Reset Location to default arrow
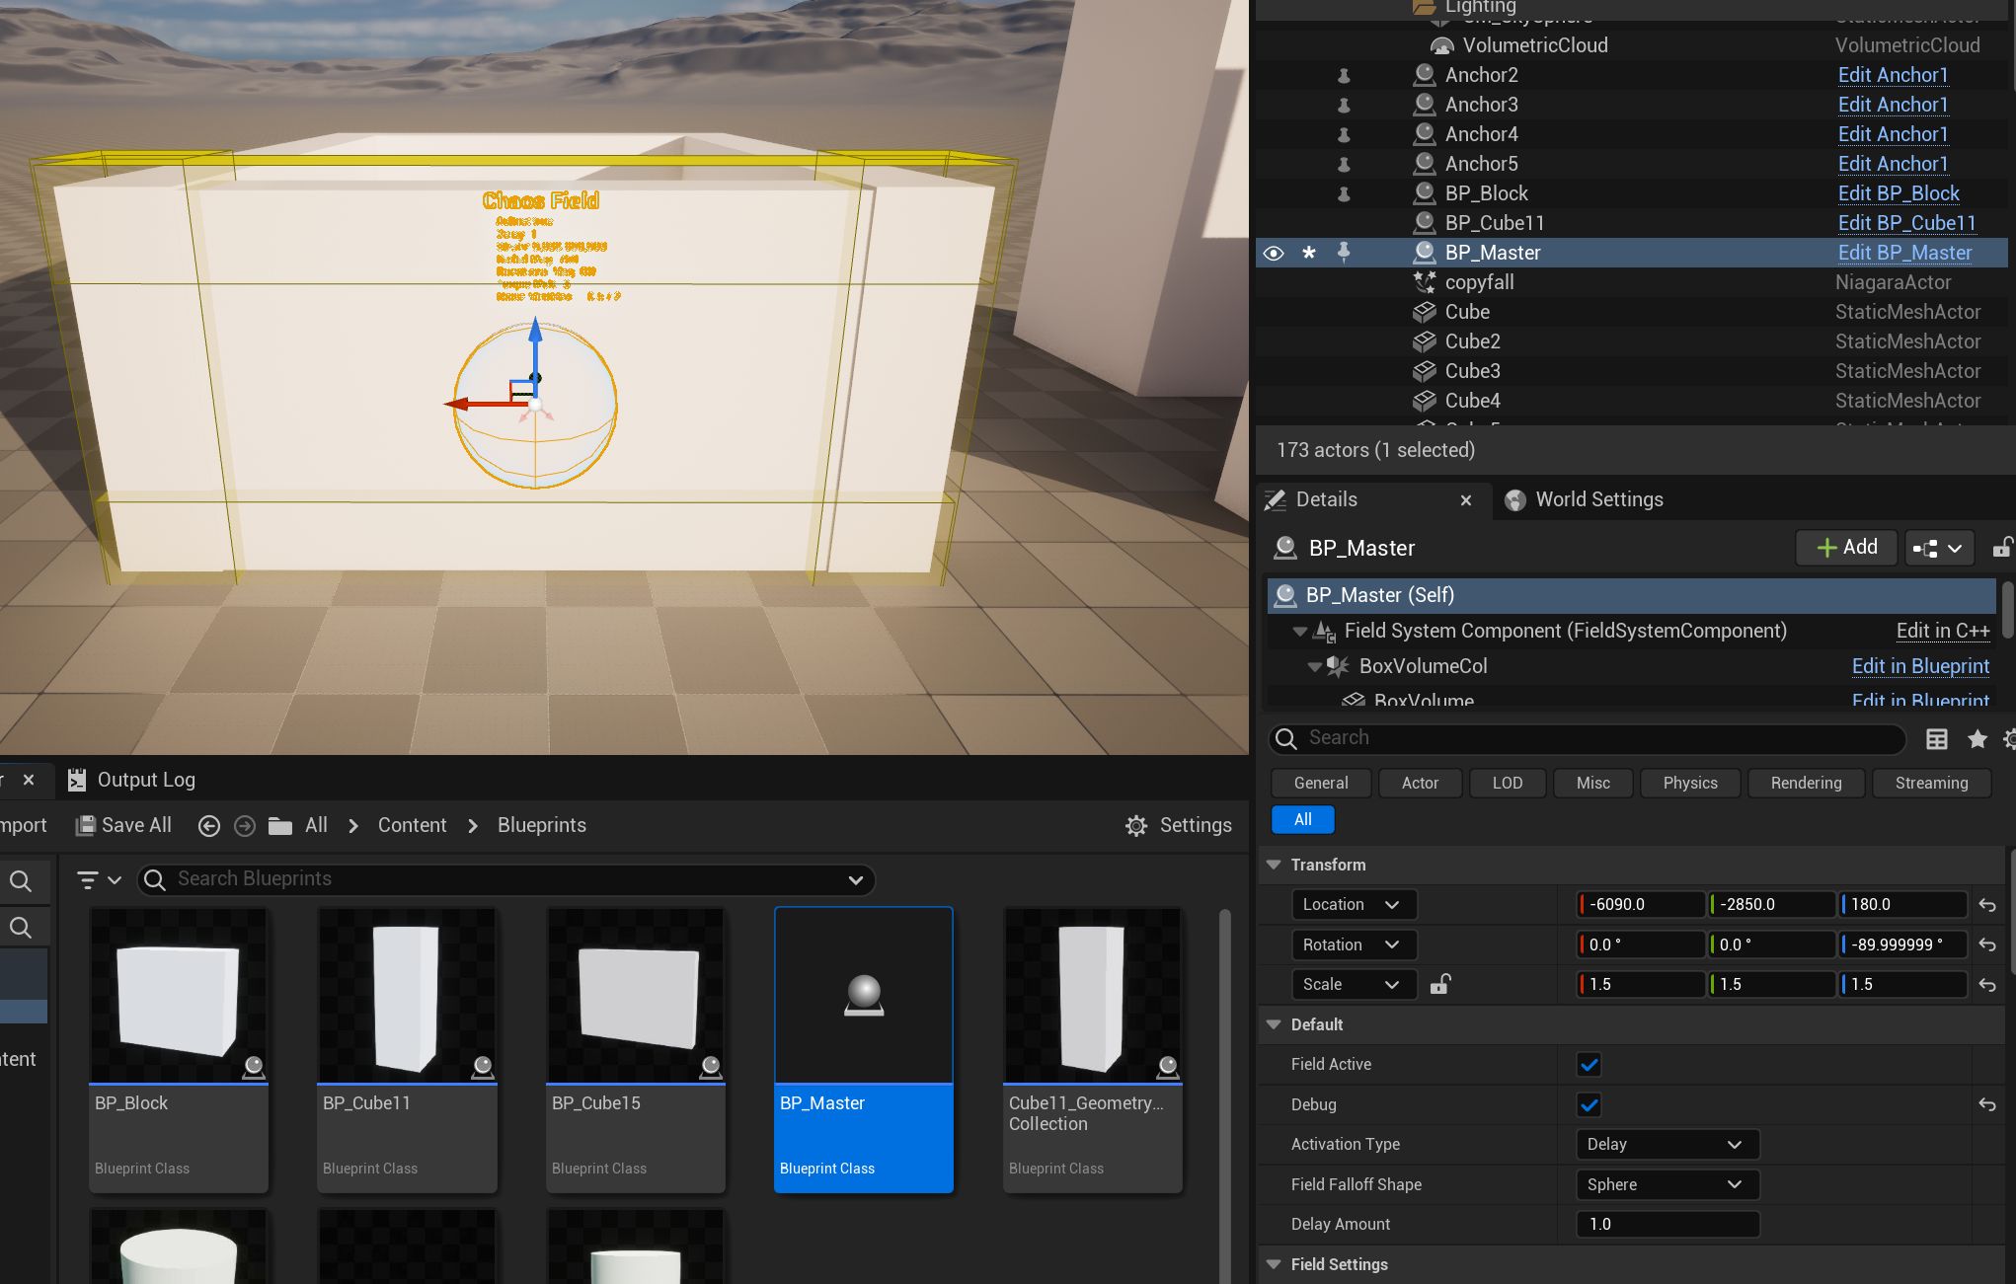This screenshot has height=1284, width=2016. click(1987, 904)
